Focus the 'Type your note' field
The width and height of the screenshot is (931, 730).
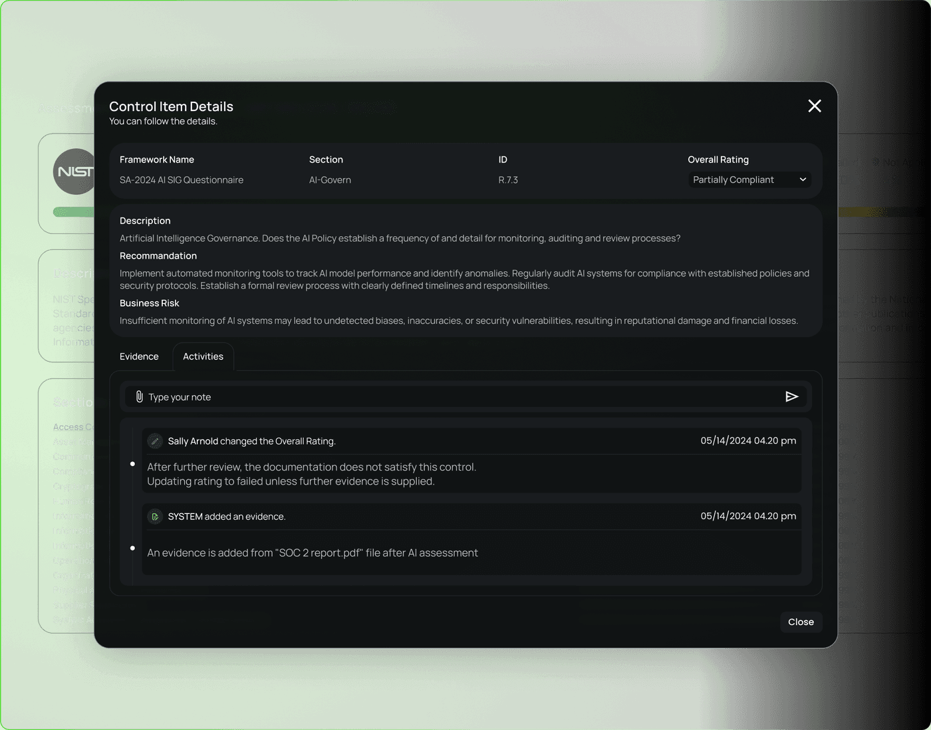point(459,397)
